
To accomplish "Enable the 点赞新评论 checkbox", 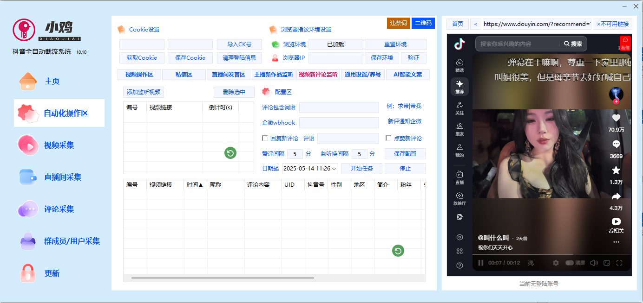I will (388, 138).
